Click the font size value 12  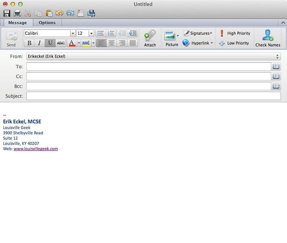pyautogui.click(x=83, y=33)
